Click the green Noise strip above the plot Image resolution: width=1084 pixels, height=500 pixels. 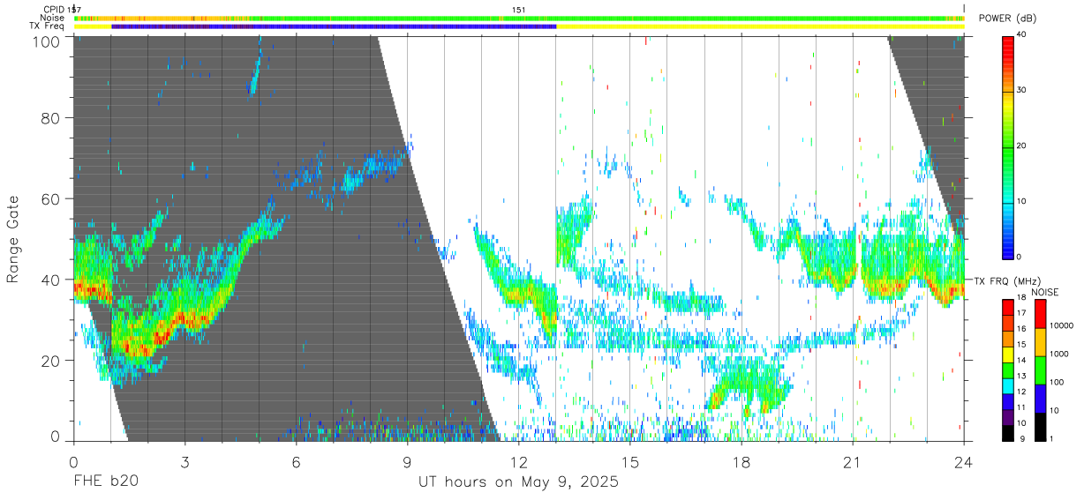pos(520,18)
